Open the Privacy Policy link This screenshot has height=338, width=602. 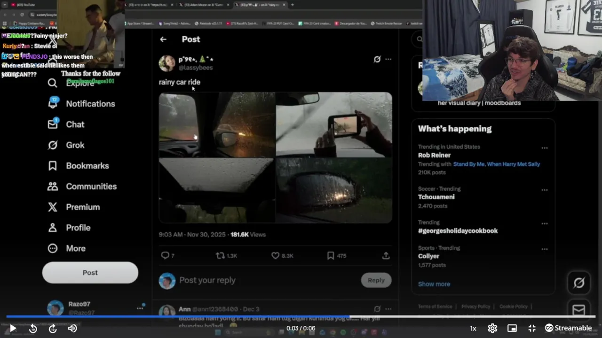pyautogui.click(x=475, y=307)
